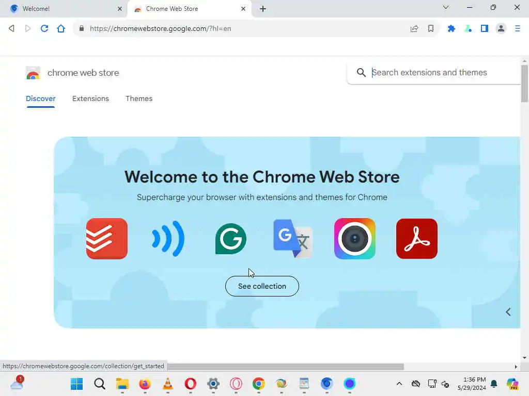Close the Welcome! tab

(x=119, y=9)
